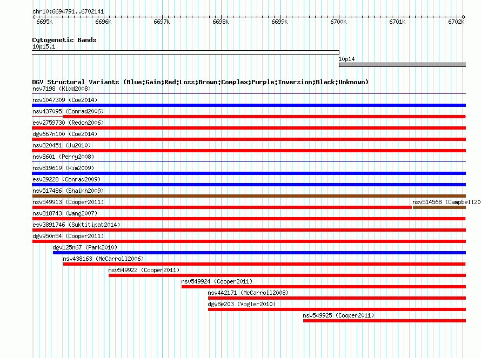Click the blue bar under esv29228
This screenshot has width=481, height=358.
tap(249, 185)
